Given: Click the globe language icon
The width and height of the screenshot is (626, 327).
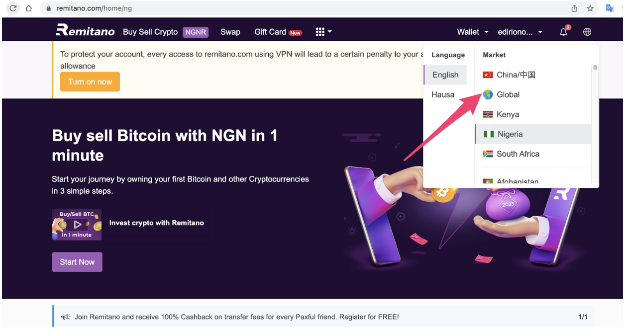Looking at the screenshot, I should (587, 31).
